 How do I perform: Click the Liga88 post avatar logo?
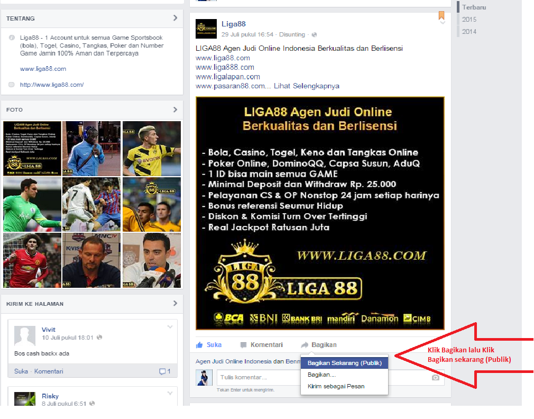(x=206, y=29)
